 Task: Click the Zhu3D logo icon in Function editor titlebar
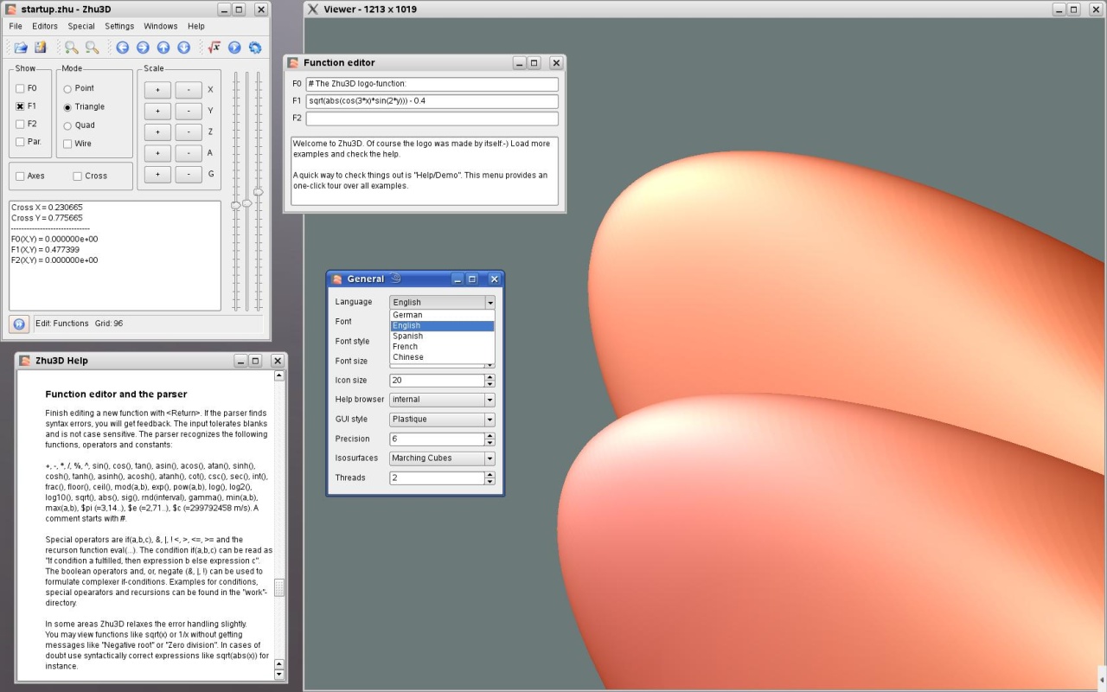293,63
